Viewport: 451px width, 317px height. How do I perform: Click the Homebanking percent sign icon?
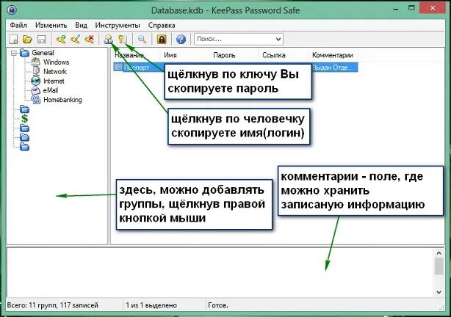36,100
